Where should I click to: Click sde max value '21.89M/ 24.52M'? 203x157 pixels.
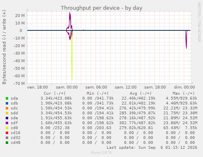click(x=181, y=118)
